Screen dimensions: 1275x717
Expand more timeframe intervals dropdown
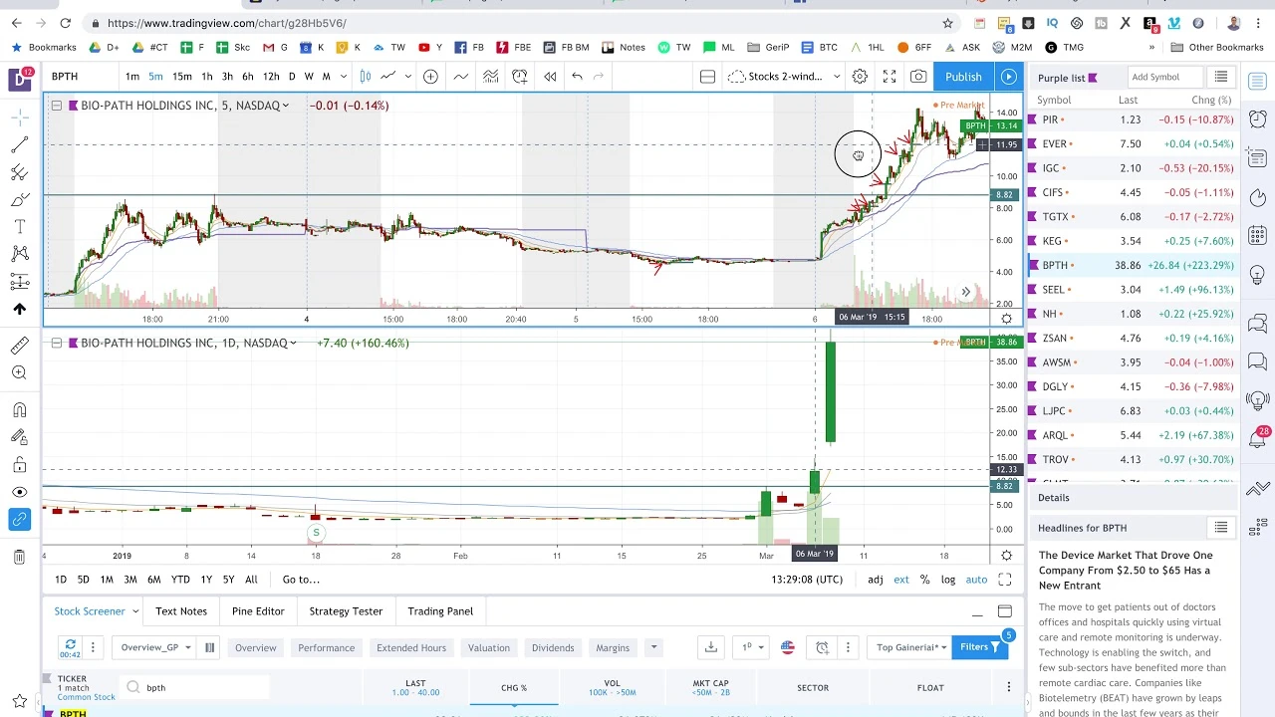pos(343,77)
